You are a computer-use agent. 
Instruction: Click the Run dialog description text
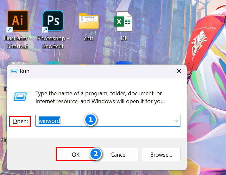point(100,97)
